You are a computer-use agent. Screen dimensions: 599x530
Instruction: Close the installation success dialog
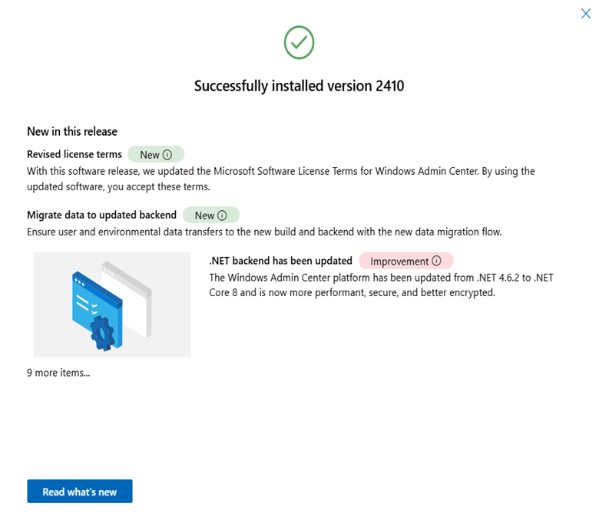[586, 13]
